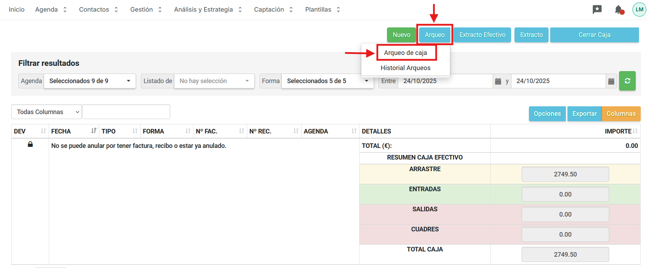This screenshot has width=647, height=268.
Task: Open the 'Listado de' selection dropdown
Action: click(x=214, y=81)
